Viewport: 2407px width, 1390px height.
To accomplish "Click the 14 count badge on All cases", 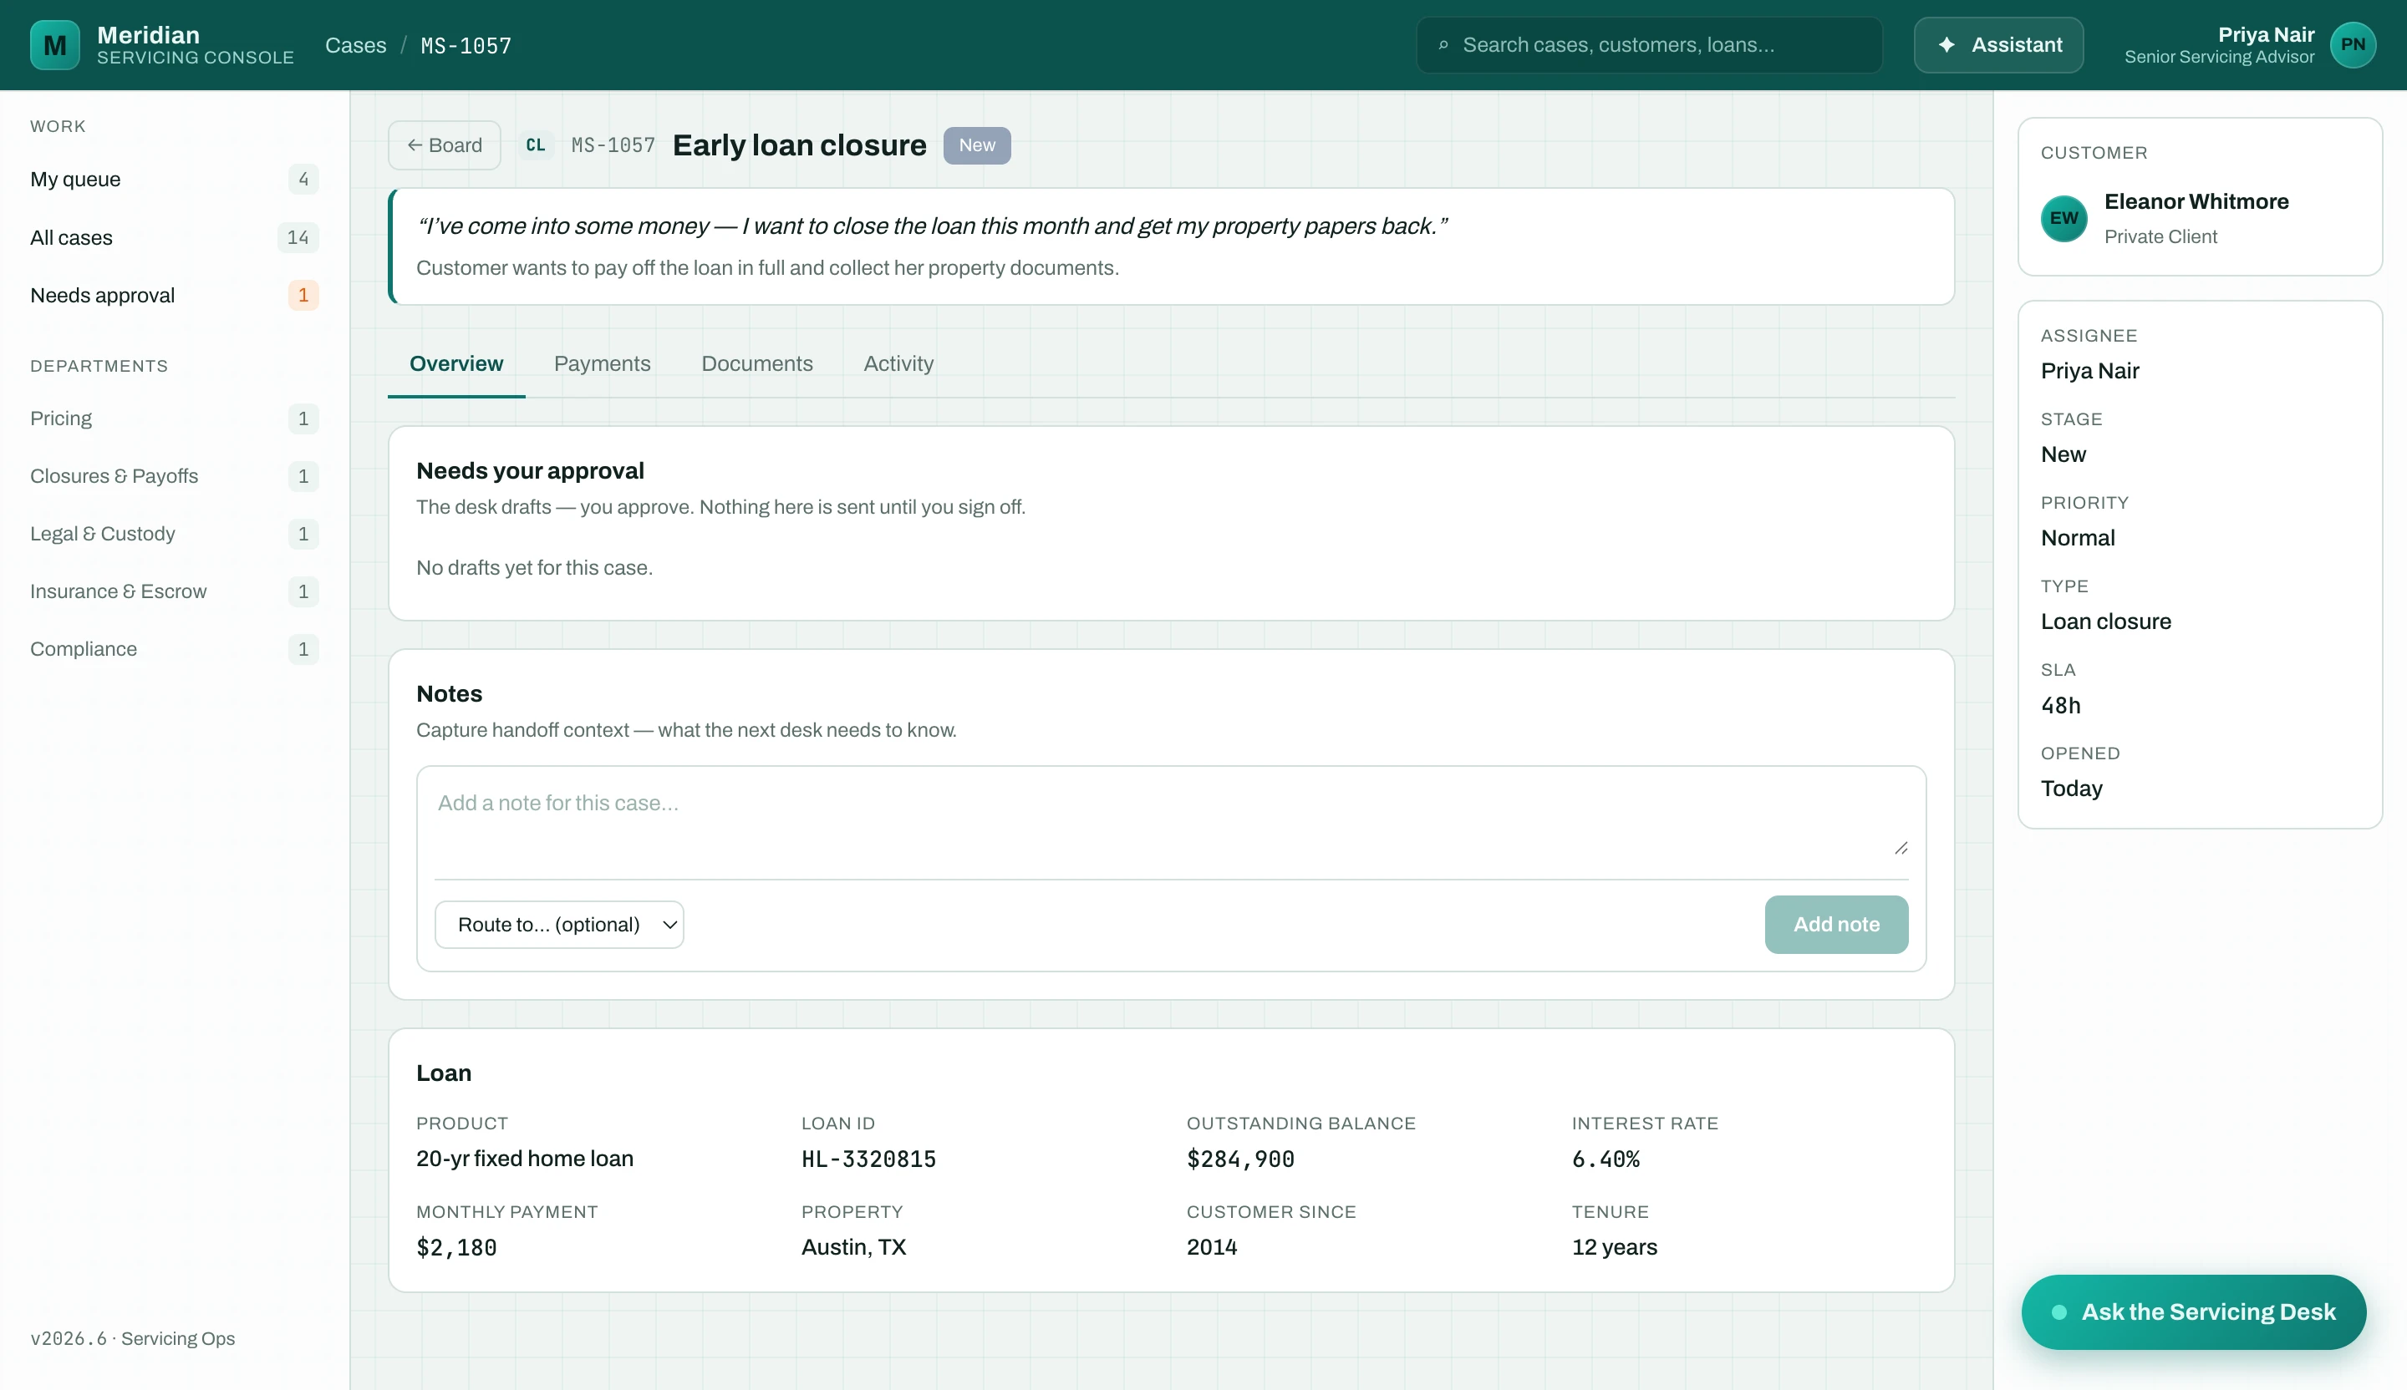I will tap(297, 238).
